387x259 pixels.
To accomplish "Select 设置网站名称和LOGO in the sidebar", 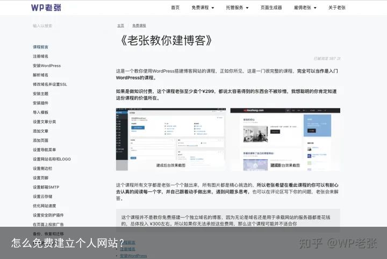I will tap(52, 159).
